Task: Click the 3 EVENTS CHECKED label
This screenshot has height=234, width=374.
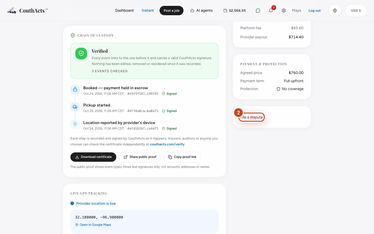Action: pos(110,71)
